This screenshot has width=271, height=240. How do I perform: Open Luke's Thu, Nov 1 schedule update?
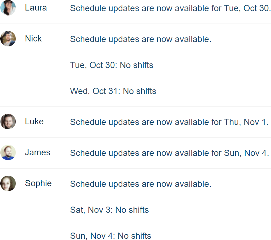click(x=169, y=122)
